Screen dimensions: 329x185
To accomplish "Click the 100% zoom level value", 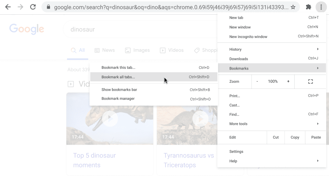I will point(273,81).
